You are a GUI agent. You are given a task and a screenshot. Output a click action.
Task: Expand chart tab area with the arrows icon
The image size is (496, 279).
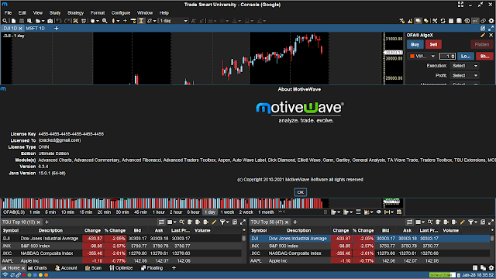(491, 28)
